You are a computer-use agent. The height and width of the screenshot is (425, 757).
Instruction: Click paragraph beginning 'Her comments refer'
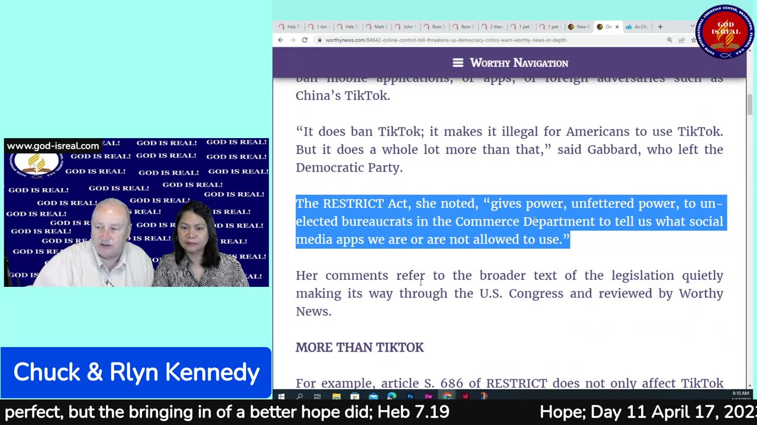tap(509, 293)
